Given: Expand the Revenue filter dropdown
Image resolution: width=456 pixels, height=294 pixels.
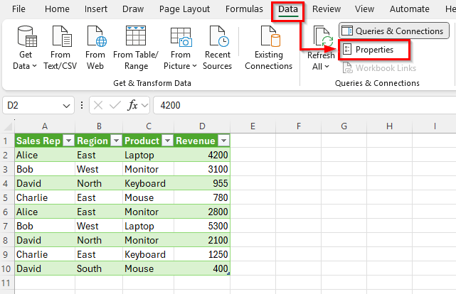Looking at the screenshot, I should (223, 141).
